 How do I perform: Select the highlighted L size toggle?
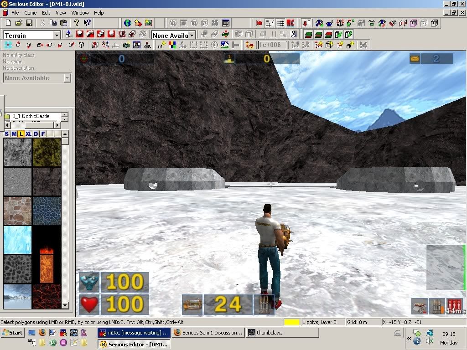pos(21,134)
